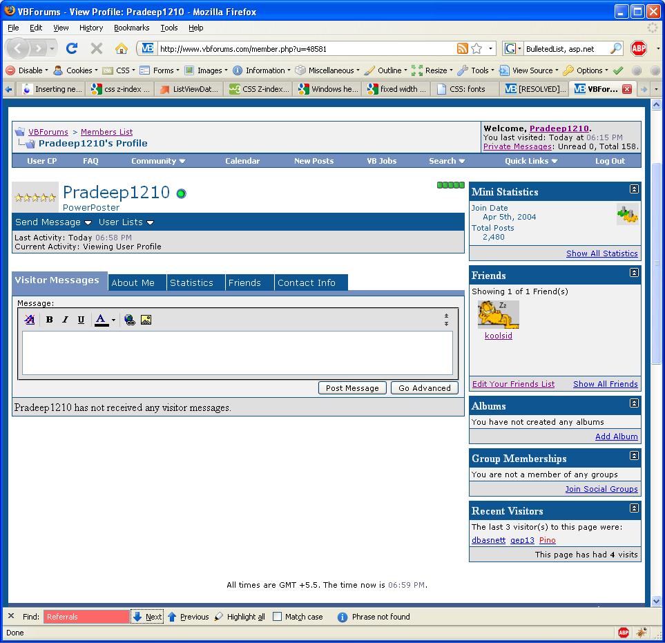Click the Forward navigation arrow

click(x=39, y=48)
